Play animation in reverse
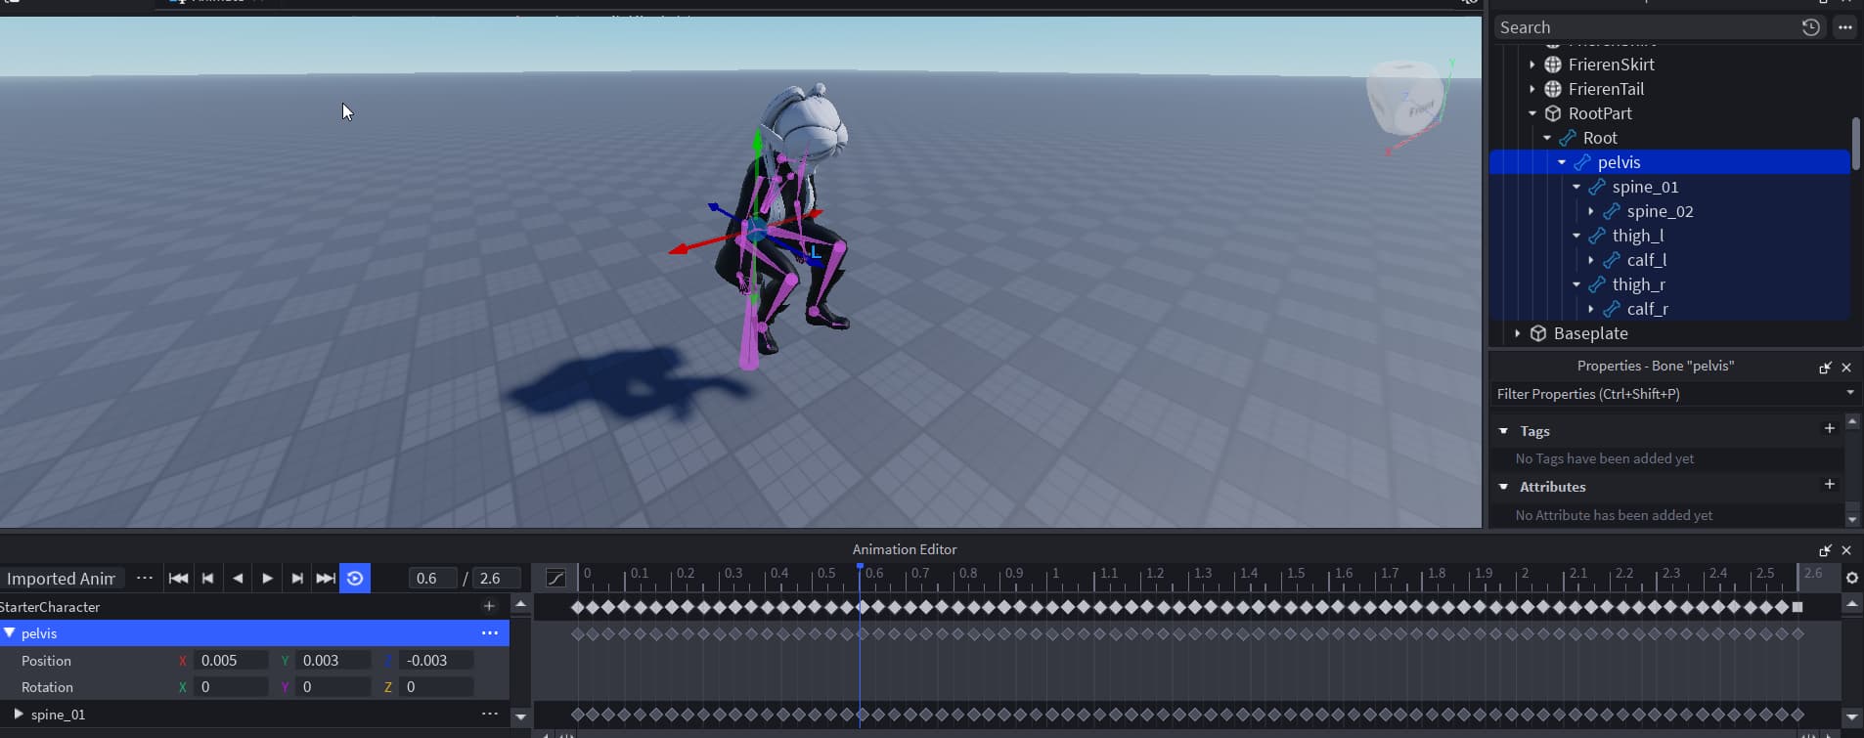Screen dimensions: 1864x738 point(238,579)
